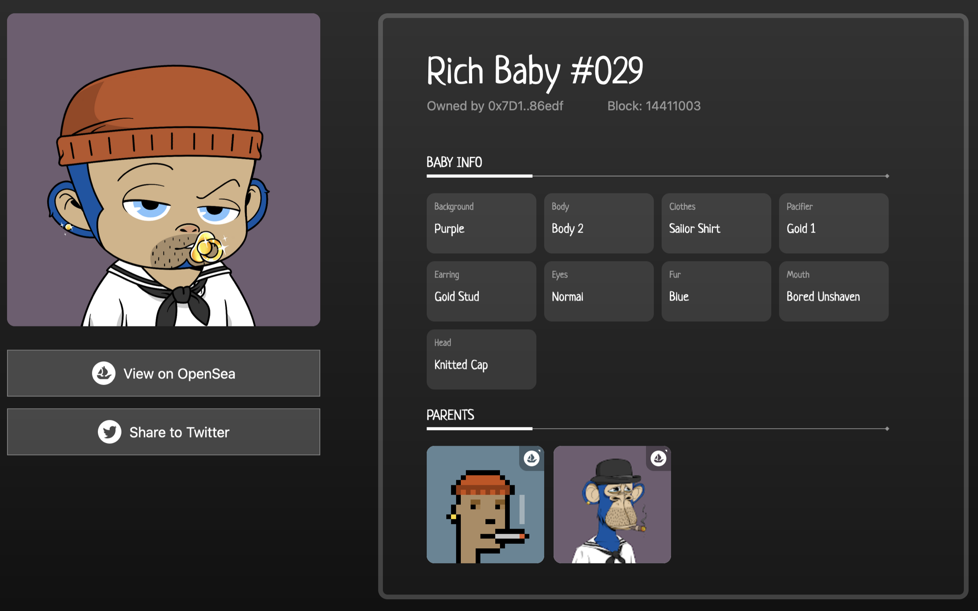Open OpenSea badge on blue ape parent
Image resolution: width=978 pixels, height=611 pixels.
point(658,458)
